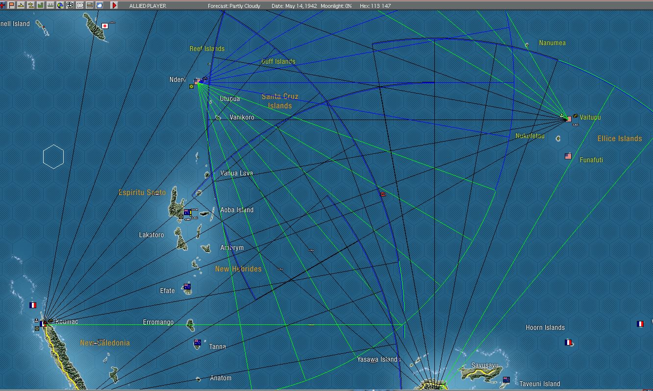
Task: Select the French flag at Koumac
Action: [44, 323]
